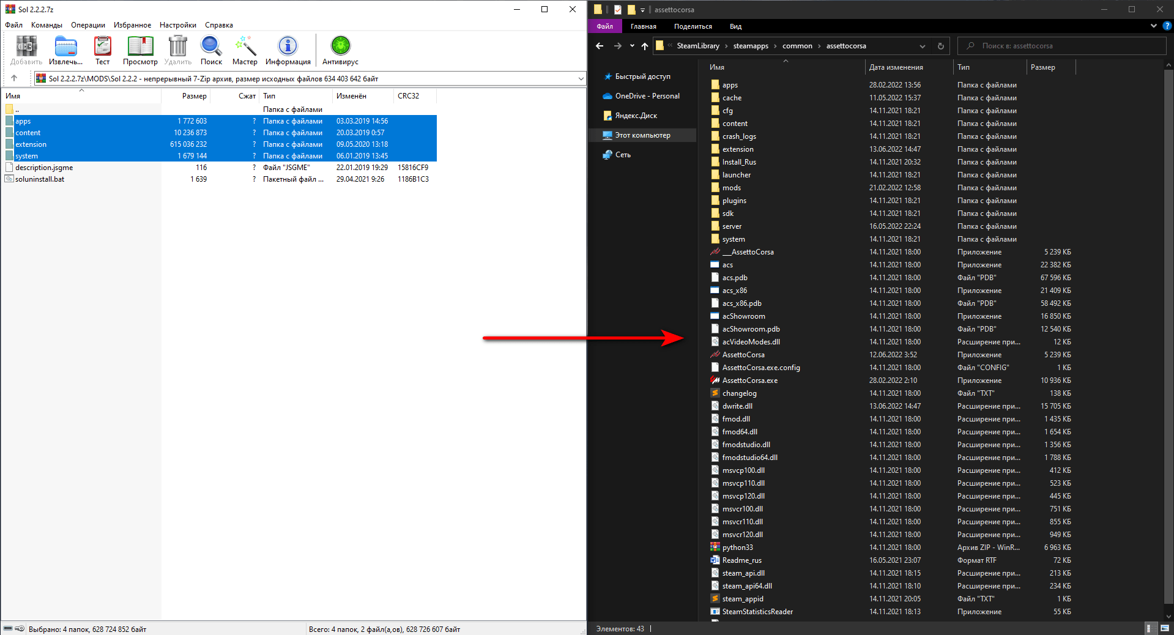This screenshot has width=1174, height=635.
Task: Show archive Информация in WinRAR
Action: click(x=288, y=50)
